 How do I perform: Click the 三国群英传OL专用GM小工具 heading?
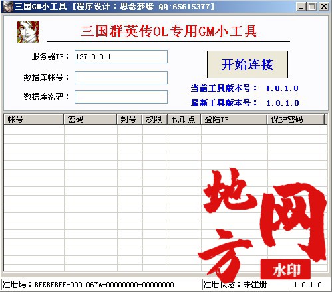[169, 31]
